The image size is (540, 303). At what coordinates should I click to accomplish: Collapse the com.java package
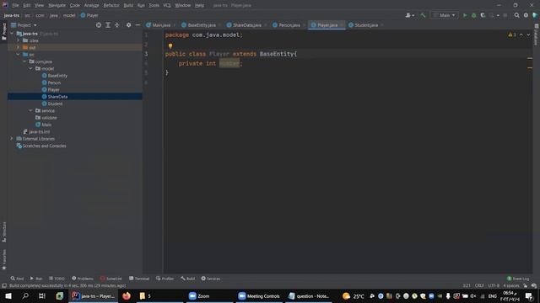point(24,61)
